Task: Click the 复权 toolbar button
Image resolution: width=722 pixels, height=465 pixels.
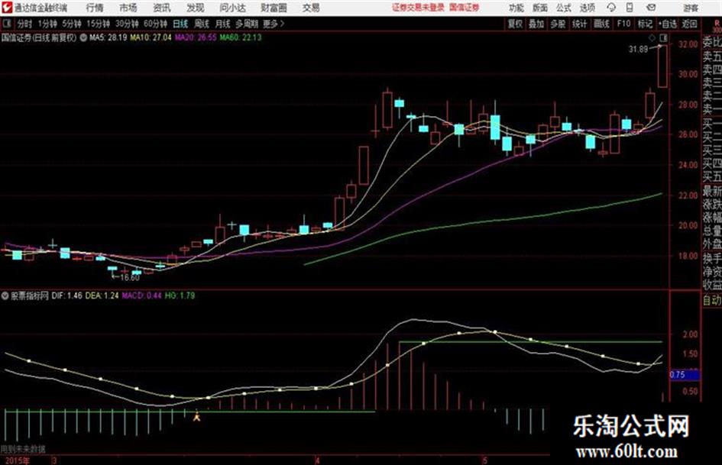Action: 515,24
